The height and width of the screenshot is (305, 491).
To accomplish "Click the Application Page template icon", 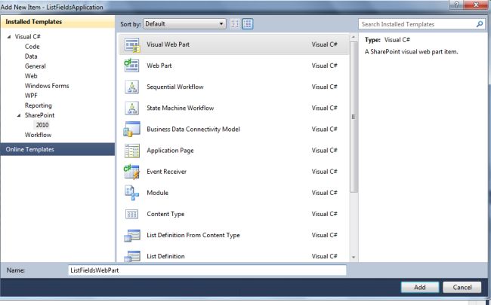I will [x=132, y=151].
